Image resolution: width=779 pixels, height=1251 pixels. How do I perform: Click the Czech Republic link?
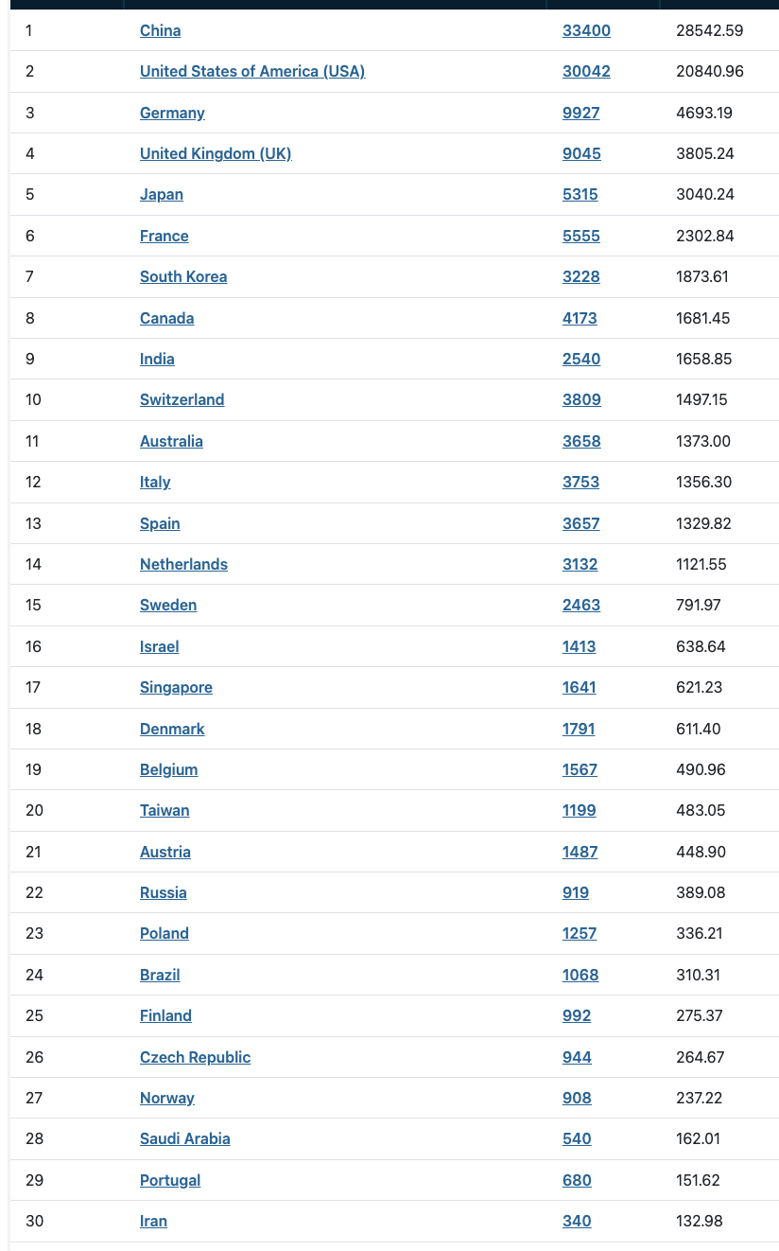click(195, 1057)
